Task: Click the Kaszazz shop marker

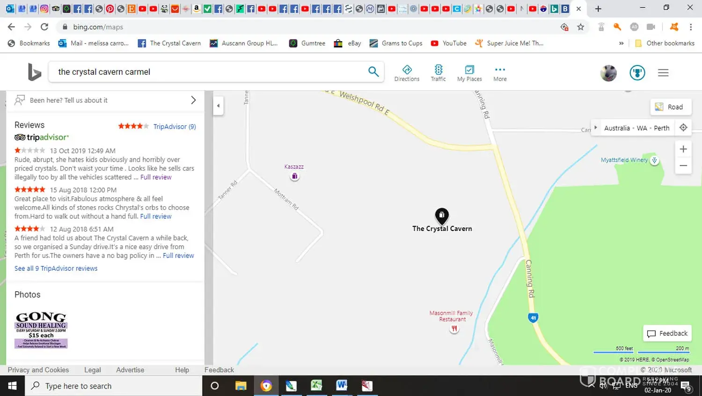Action: pos(294,176)
